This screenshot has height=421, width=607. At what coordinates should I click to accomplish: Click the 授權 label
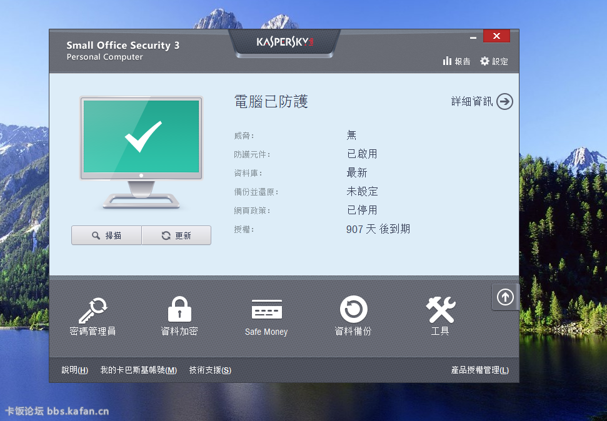tap(244, 229)
